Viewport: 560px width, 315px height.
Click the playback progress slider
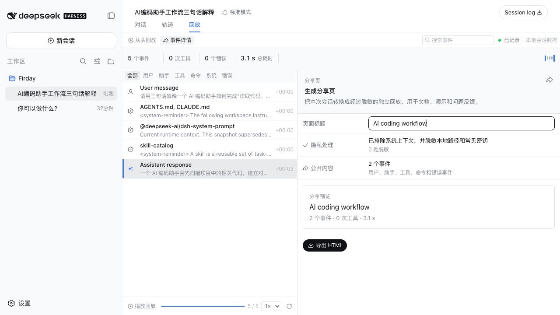pos(203,306)
